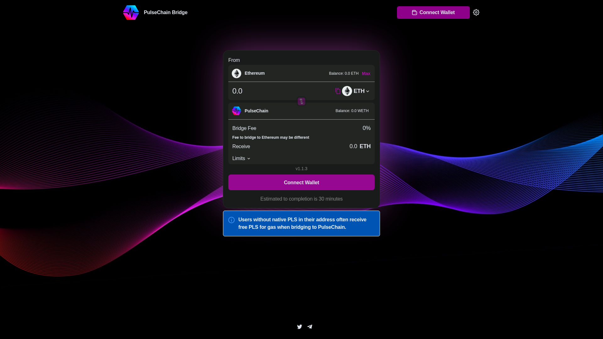
Task: Open the ETH token selector dropdown
Action: [x=356, y=91]
